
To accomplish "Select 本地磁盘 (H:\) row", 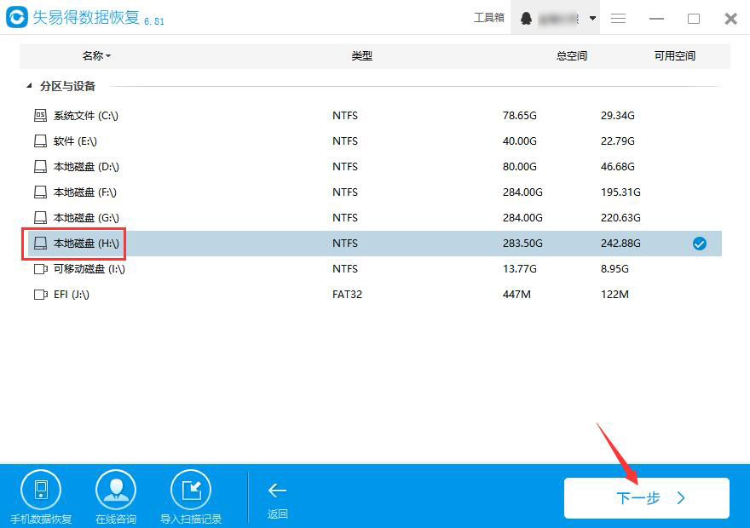I will point(375,244).
